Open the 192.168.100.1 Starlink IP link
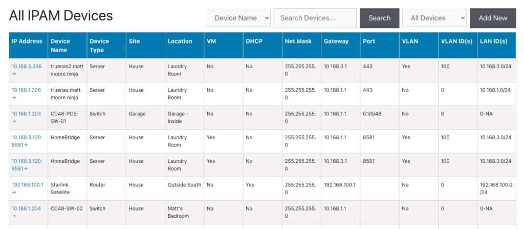 [27, 184]
